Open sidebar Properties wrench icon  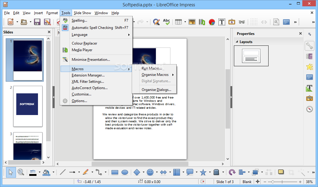point(309,46)
